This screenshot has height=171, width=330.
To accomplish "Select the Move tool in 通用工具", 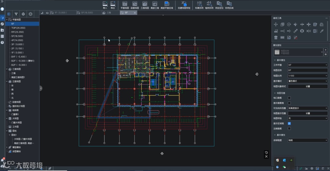I will tap(276, 24).
